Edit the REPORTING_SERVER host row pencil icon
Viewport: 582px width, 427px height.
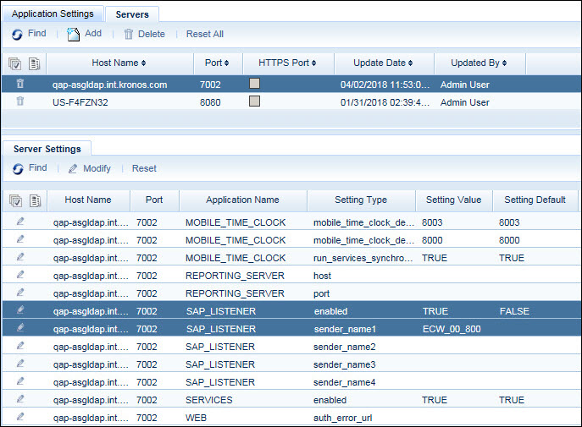coord(20,276)
